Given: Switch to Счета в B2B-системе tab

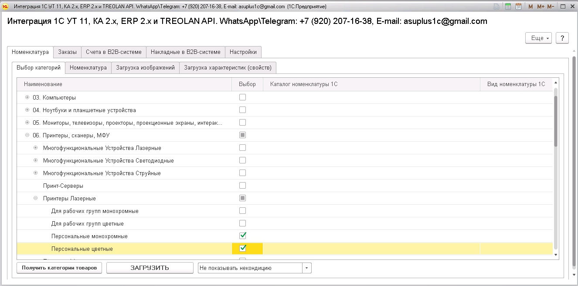Looking at the screenshot, I should (x=113, y=52).
